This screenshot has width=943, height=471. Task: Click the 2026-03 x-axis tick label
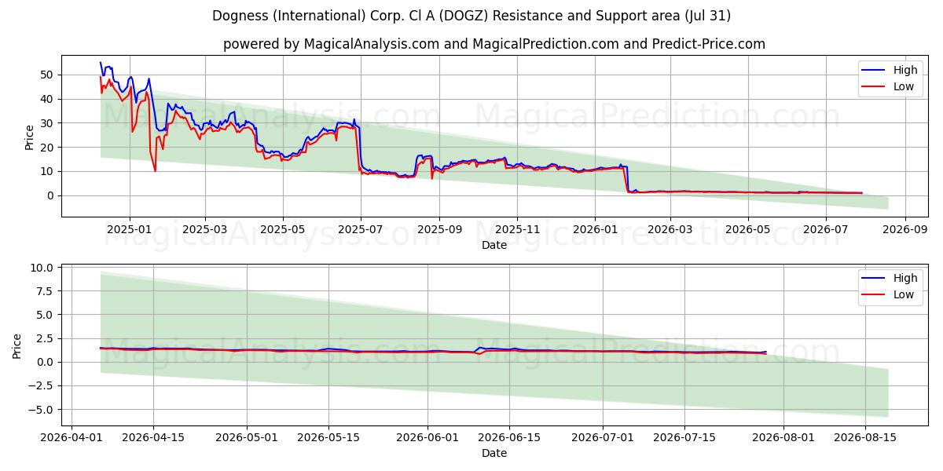point(670,229)
